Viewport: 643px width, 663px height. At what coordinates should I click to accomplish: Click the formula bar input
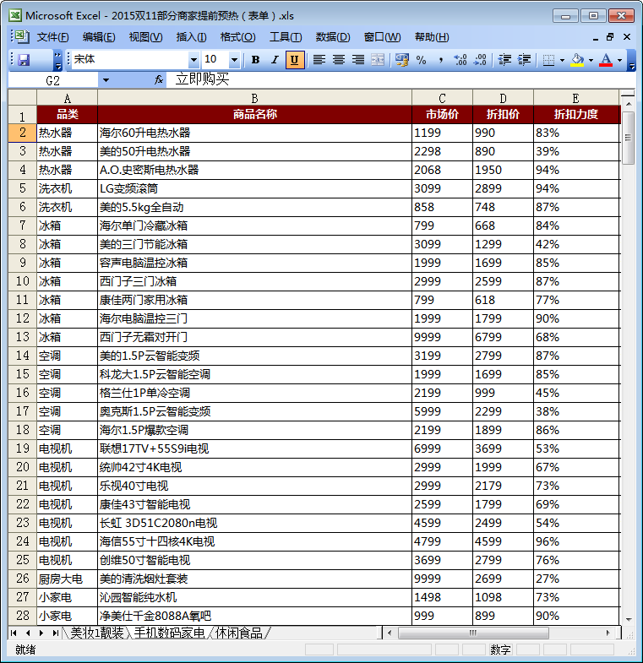click(401, 79)
